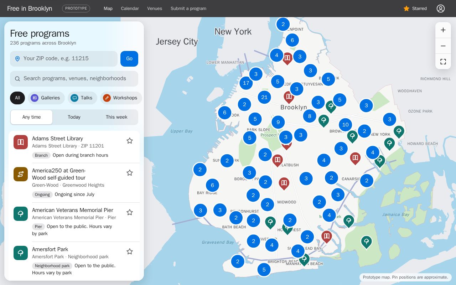This screenshot has width=456, height=285.
Task: Click the map zoom out minus button
Action: pos(443,46)
